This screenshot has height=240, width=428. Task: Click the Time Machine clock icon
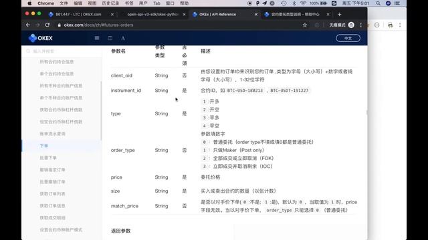click(x=284, y=3)
